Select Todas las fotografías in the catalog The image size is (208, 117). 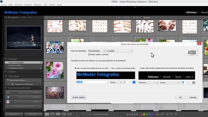pyautogui.click(x=24, y=62)
